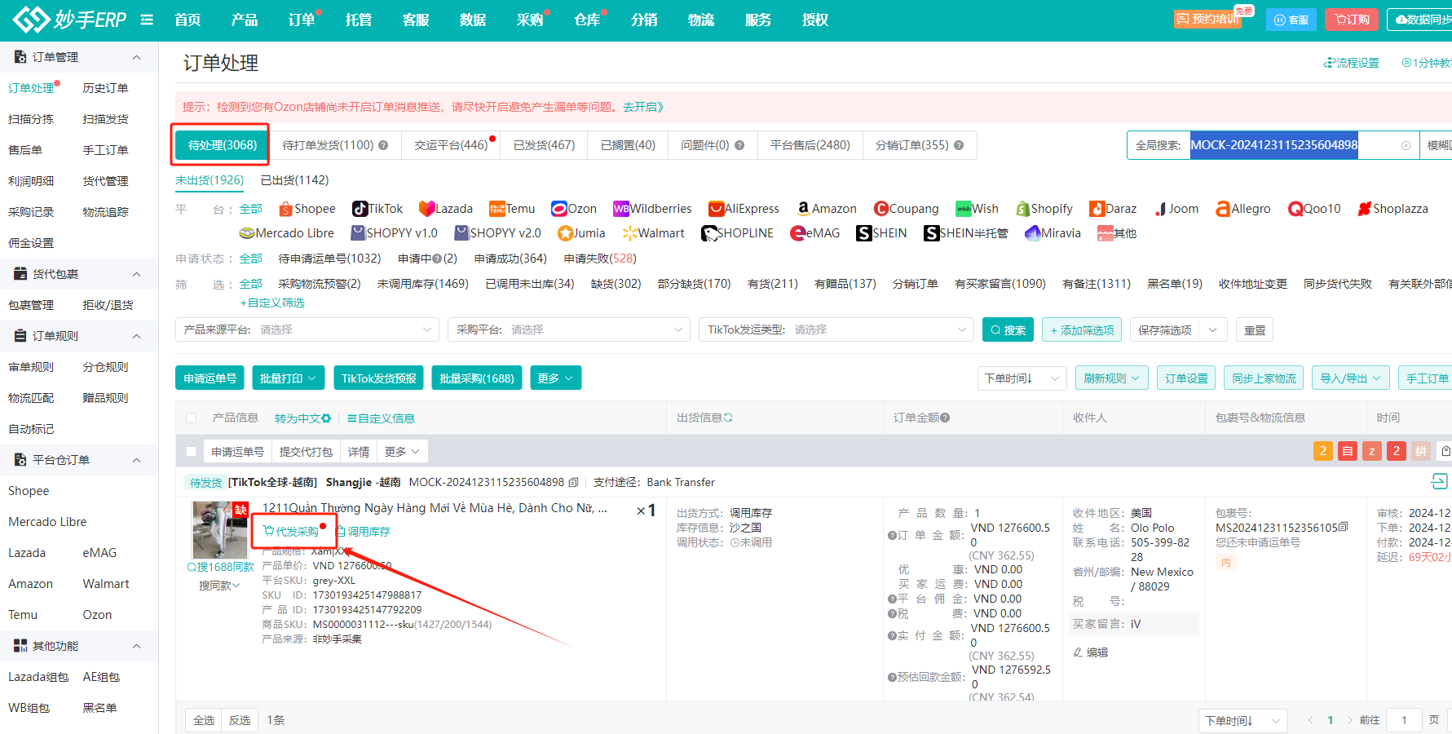The image size is (1452, 734).
Task: Switch to the 已发货(467) tab
Action: 544,144
